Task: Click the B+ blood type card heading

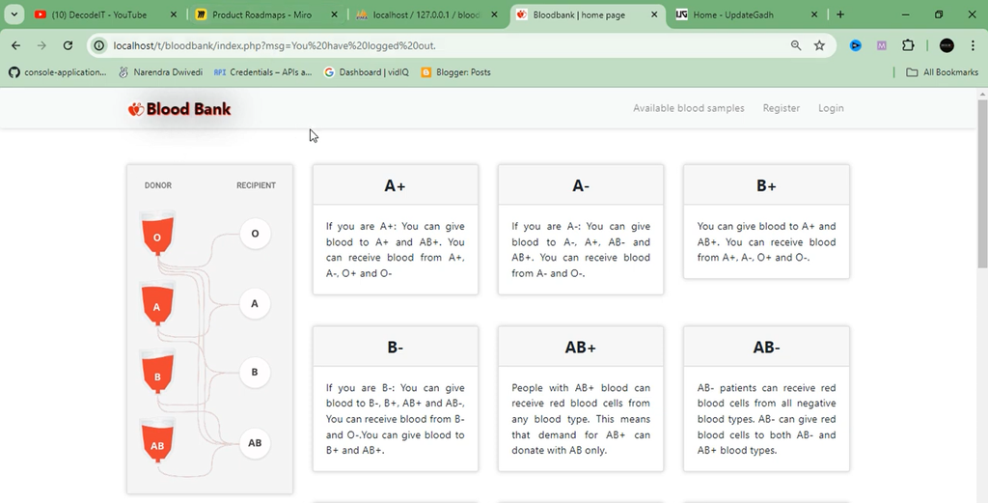Action: tap(766, 185)
